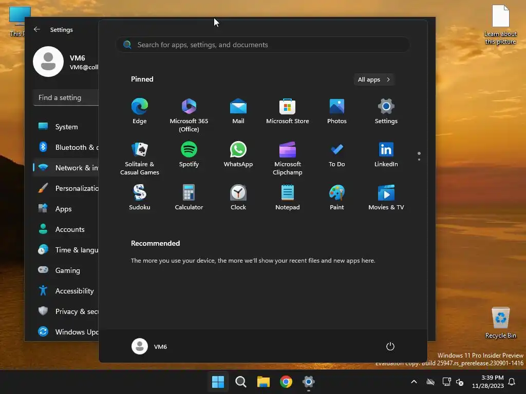Open Personalization in Settings sidebar

tap(66, 188)
